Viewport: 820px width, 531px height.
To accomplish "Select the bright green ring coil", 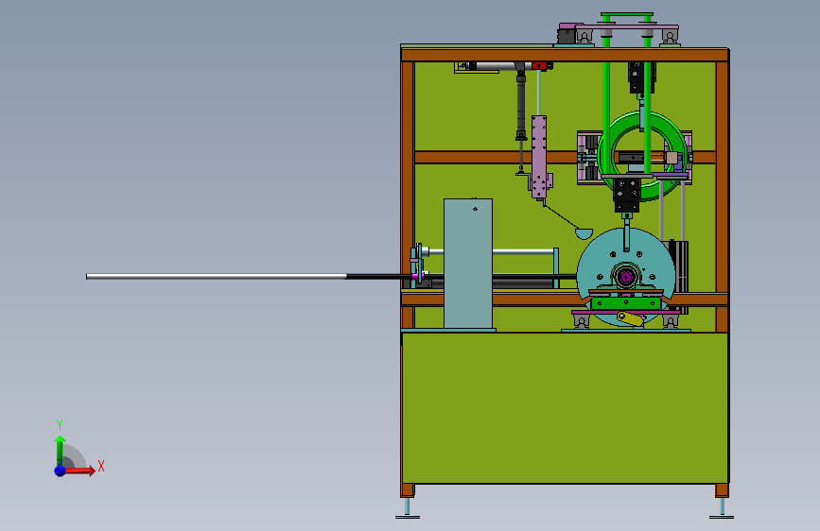I will click(643, 156).
